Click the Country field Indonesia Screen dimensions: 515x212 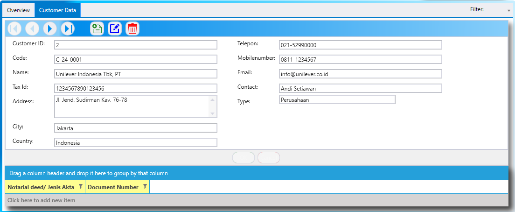coord(136,142)
